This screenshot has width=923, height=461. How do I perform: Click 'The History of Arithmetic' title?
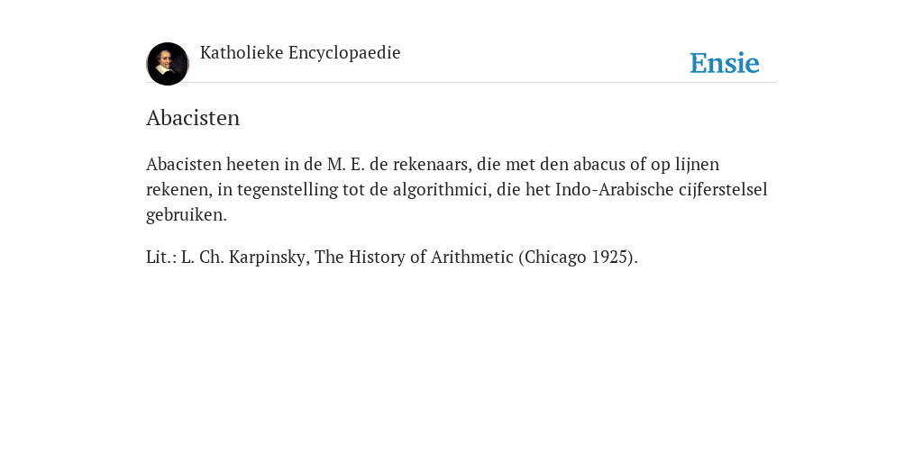click(414, 257)
